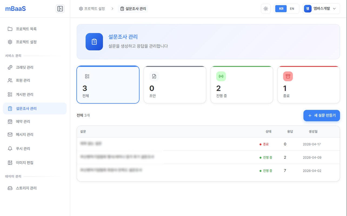Click the 생성일 column header
The width and height of the screenshot is (347, 216).
(313, 131)
